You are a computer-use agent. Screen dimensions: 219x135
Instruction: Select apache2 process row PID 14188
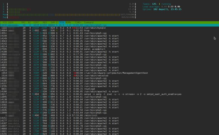[x=109, y=52]
